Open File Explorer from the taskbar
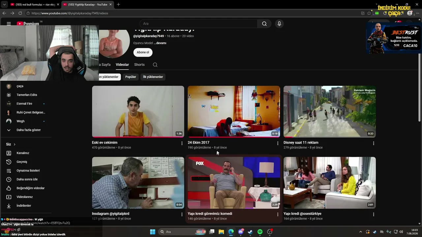This screenshot has height=237, width=422. tap(221, 232)
